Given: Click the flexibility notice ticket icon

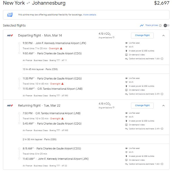Looking at the screenshot, I should 10,15.
